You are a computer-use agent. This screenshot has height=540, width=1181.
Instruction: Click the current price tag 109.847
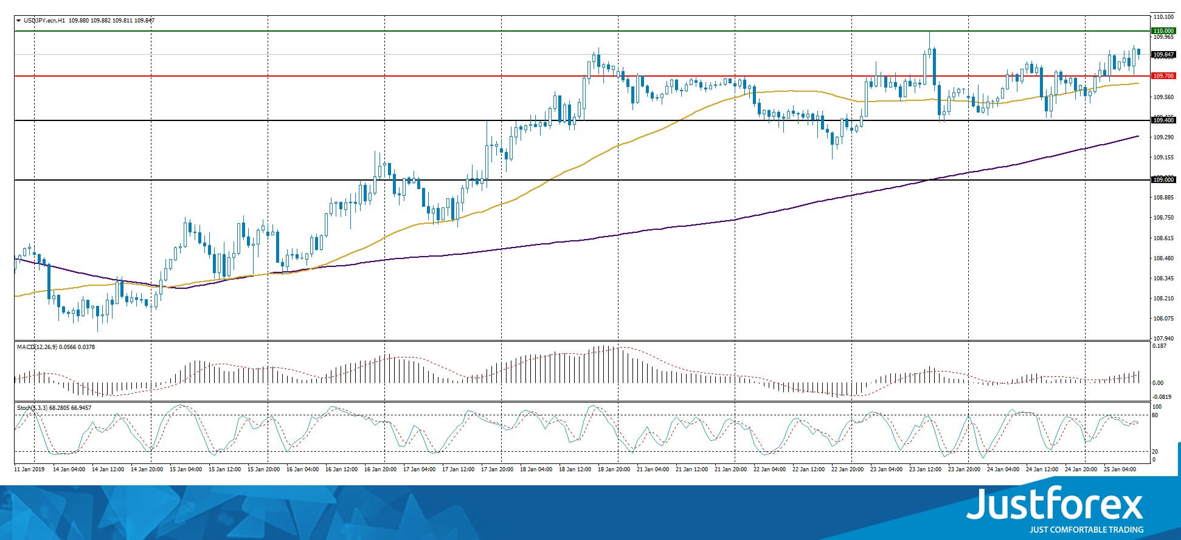click(1163, 55)
